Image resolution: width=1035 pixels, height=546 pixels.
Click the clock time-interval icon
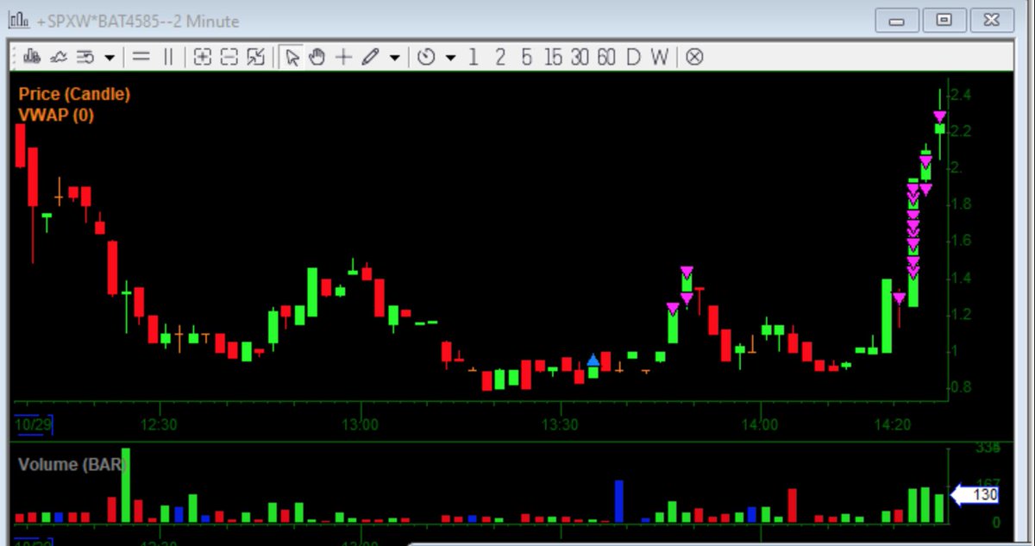pos(426,57)
